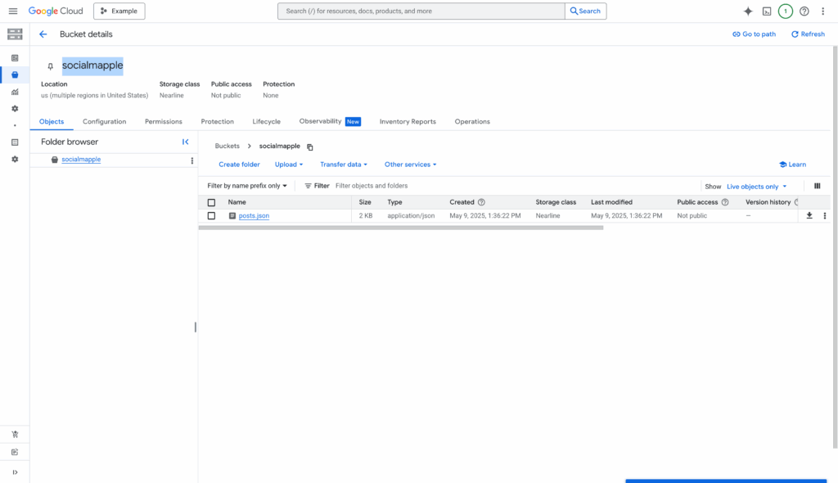Click Create folder
This screenshot has width=838, height=483.
(239, 165)
